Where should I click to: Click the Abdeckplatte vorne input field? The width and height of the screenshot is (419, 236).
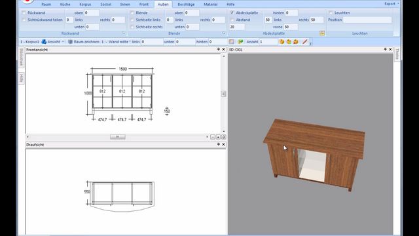click(291, 27)
